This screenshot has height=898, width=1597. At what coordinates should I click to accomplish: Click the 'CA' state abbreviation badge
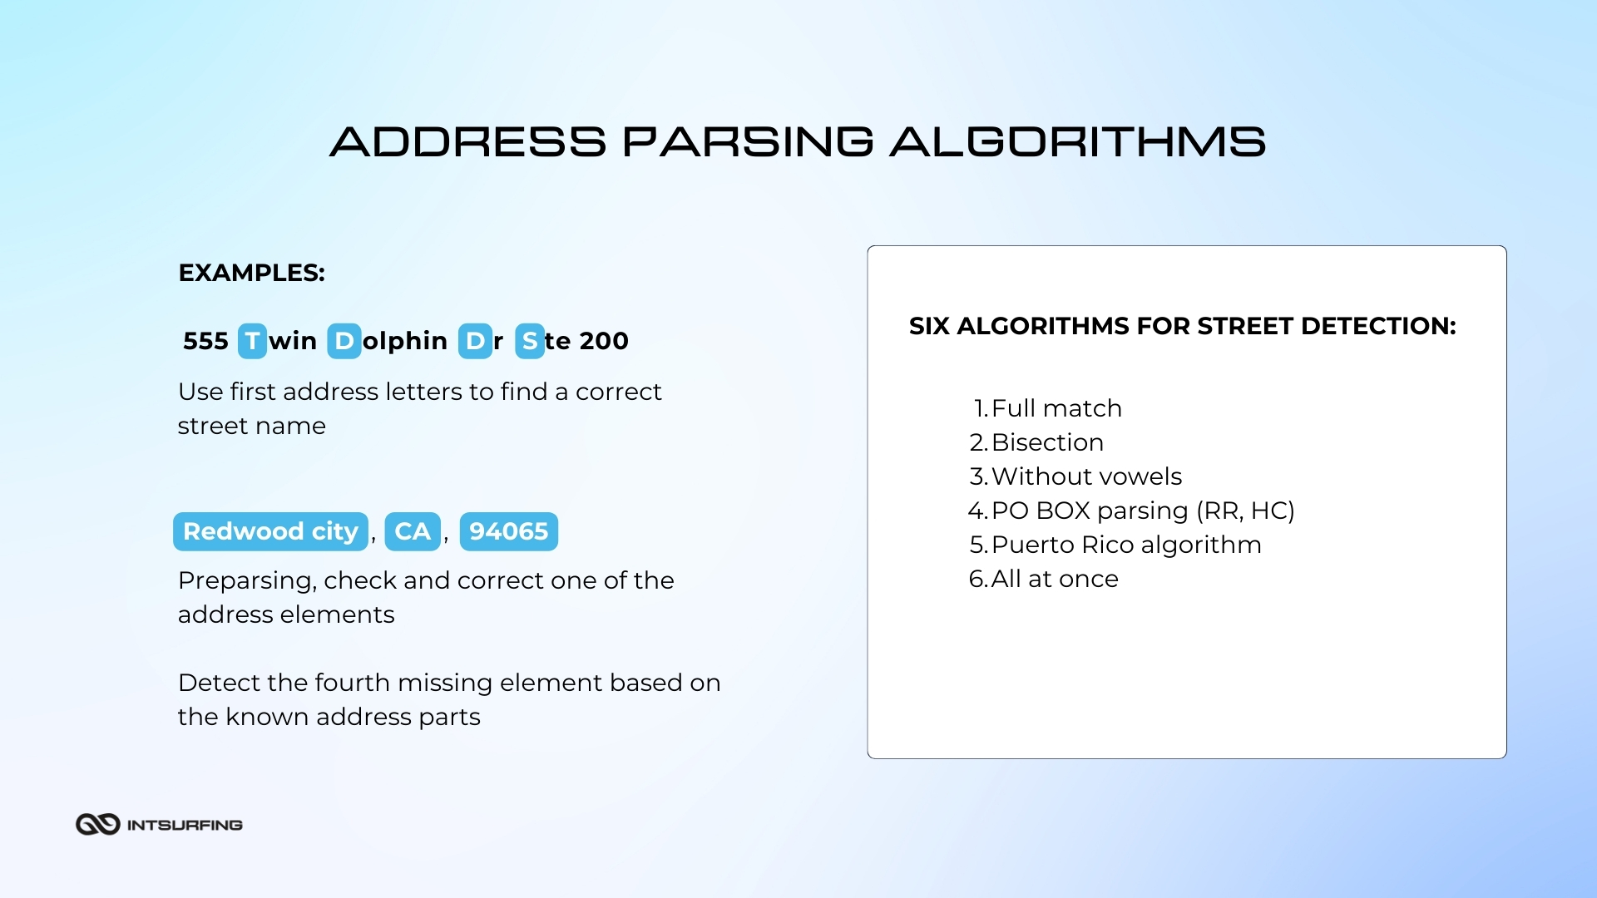(x=414, y=532)
